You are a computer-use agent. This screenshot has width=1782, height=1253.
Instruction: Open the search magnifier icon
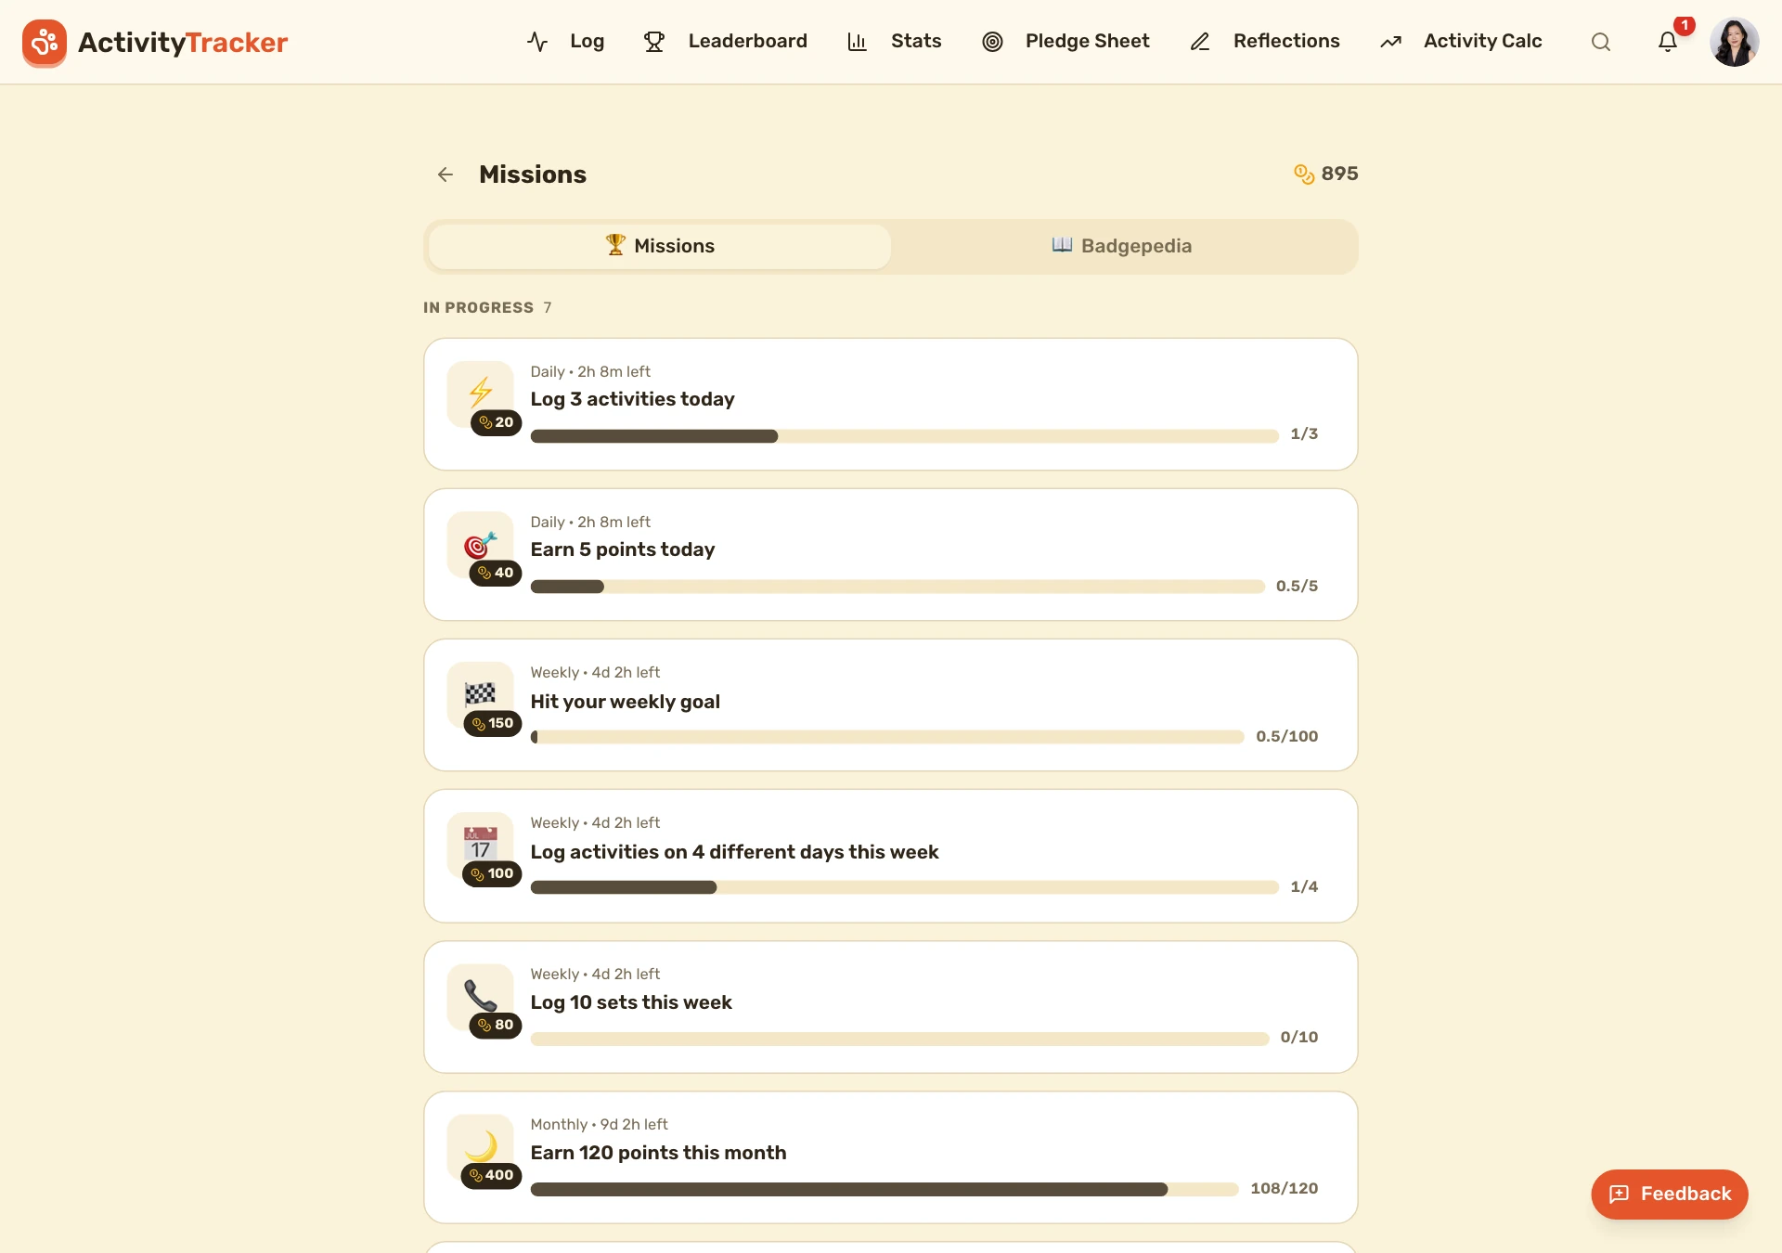1600,42
